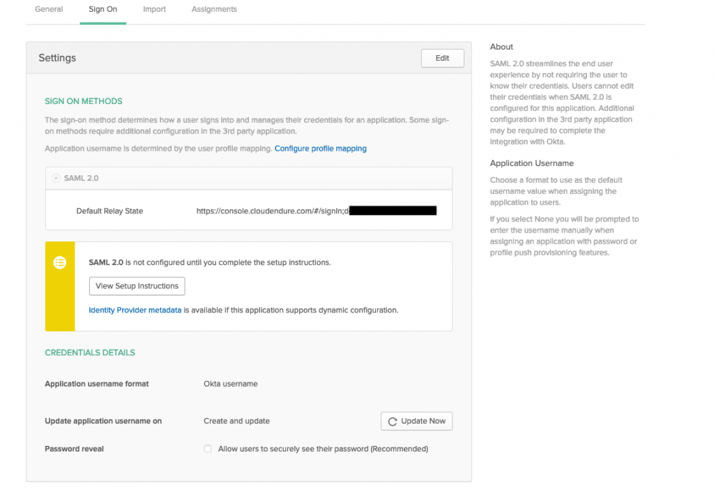
Task: Select the SAML 2.0 radio button
Action: pos(55,177)
